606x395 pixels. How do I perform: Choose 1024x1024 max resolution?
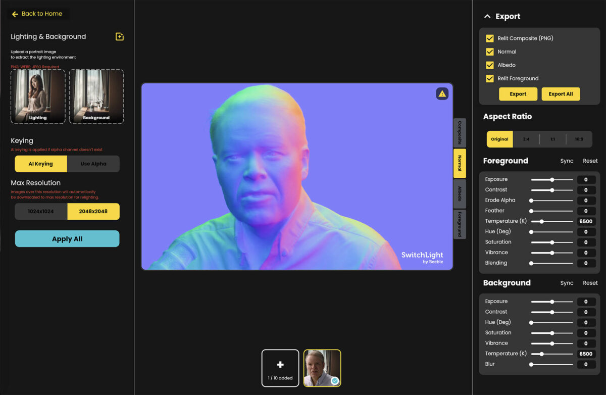coord(41,212)
